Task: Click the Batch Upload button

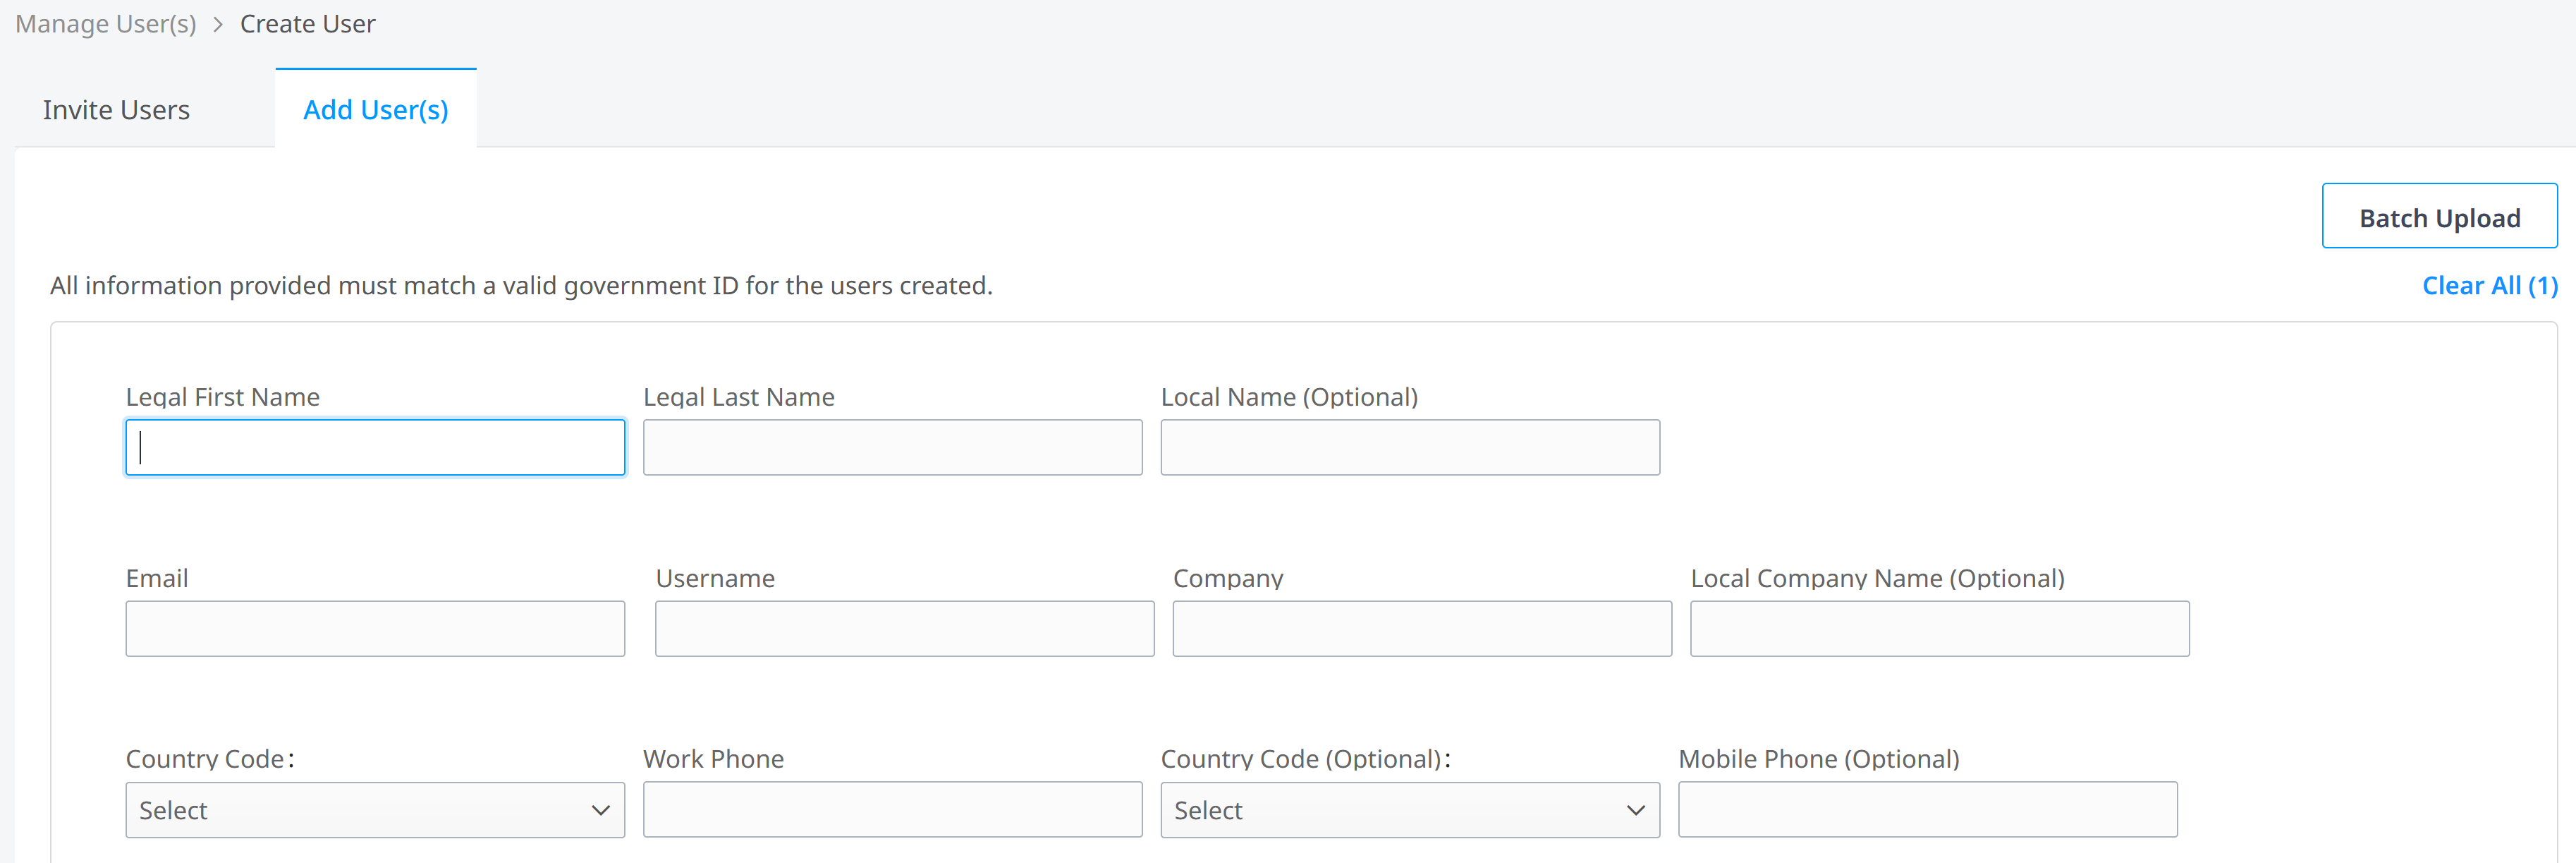Action: click(x=2439, y=216)
